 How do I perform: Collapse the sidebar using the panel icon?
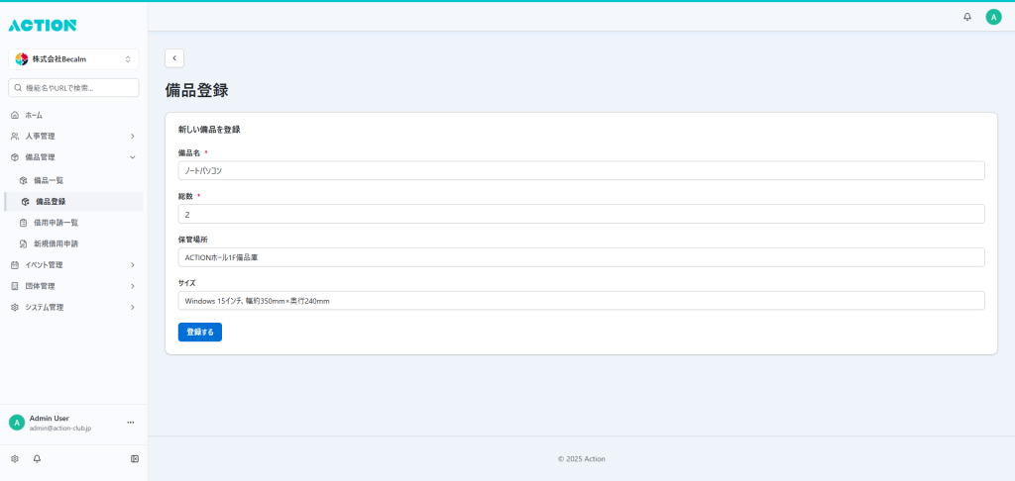[135, 459]
